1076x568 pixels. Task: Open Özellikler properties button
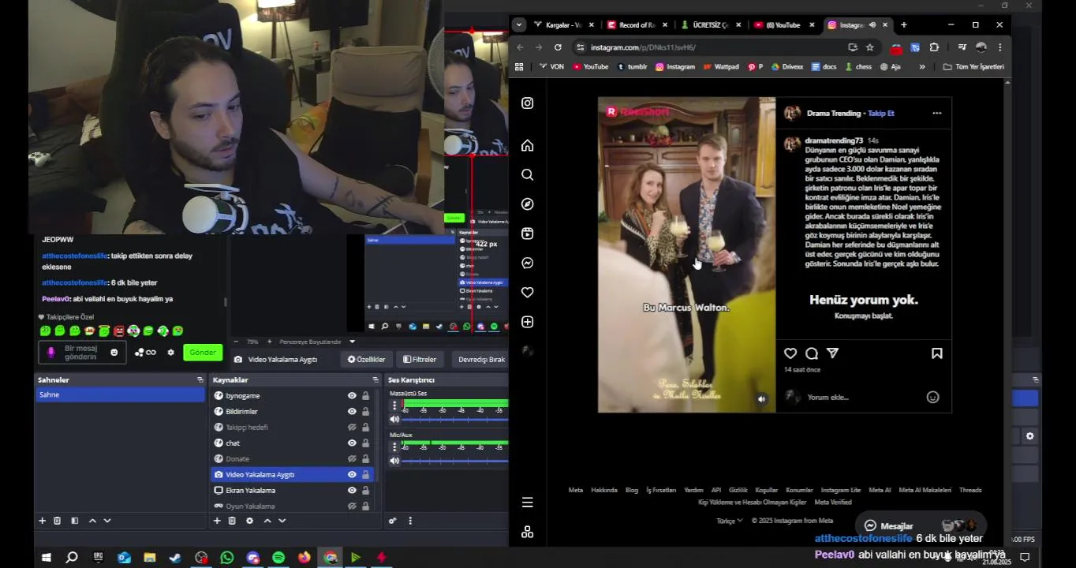pos(367,360)
